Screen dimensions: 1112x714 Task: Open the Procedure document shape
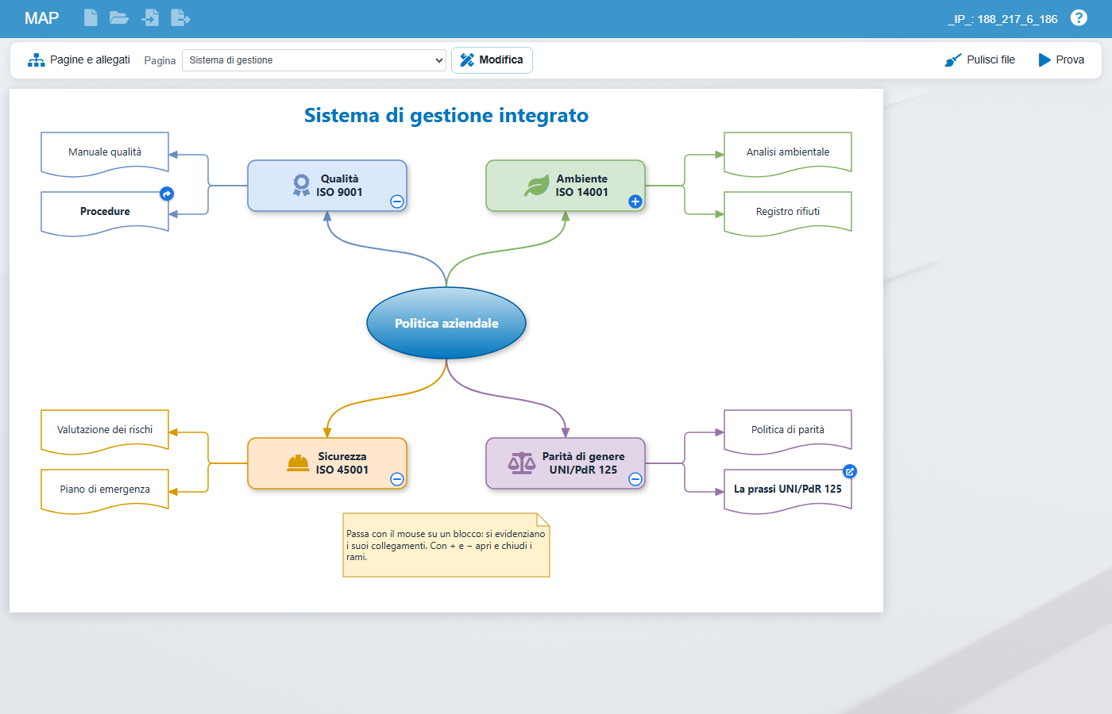pyautogui.click(x=105, y=213)
